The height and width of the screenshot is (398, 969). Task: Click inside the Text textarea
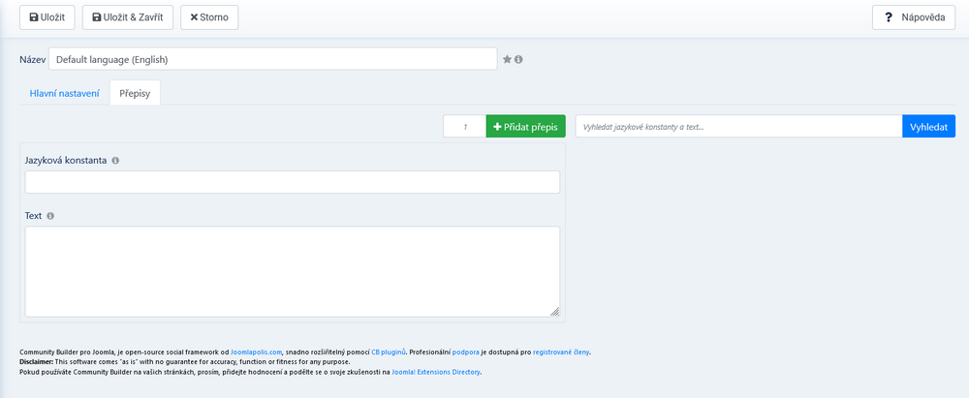(292, 271)
